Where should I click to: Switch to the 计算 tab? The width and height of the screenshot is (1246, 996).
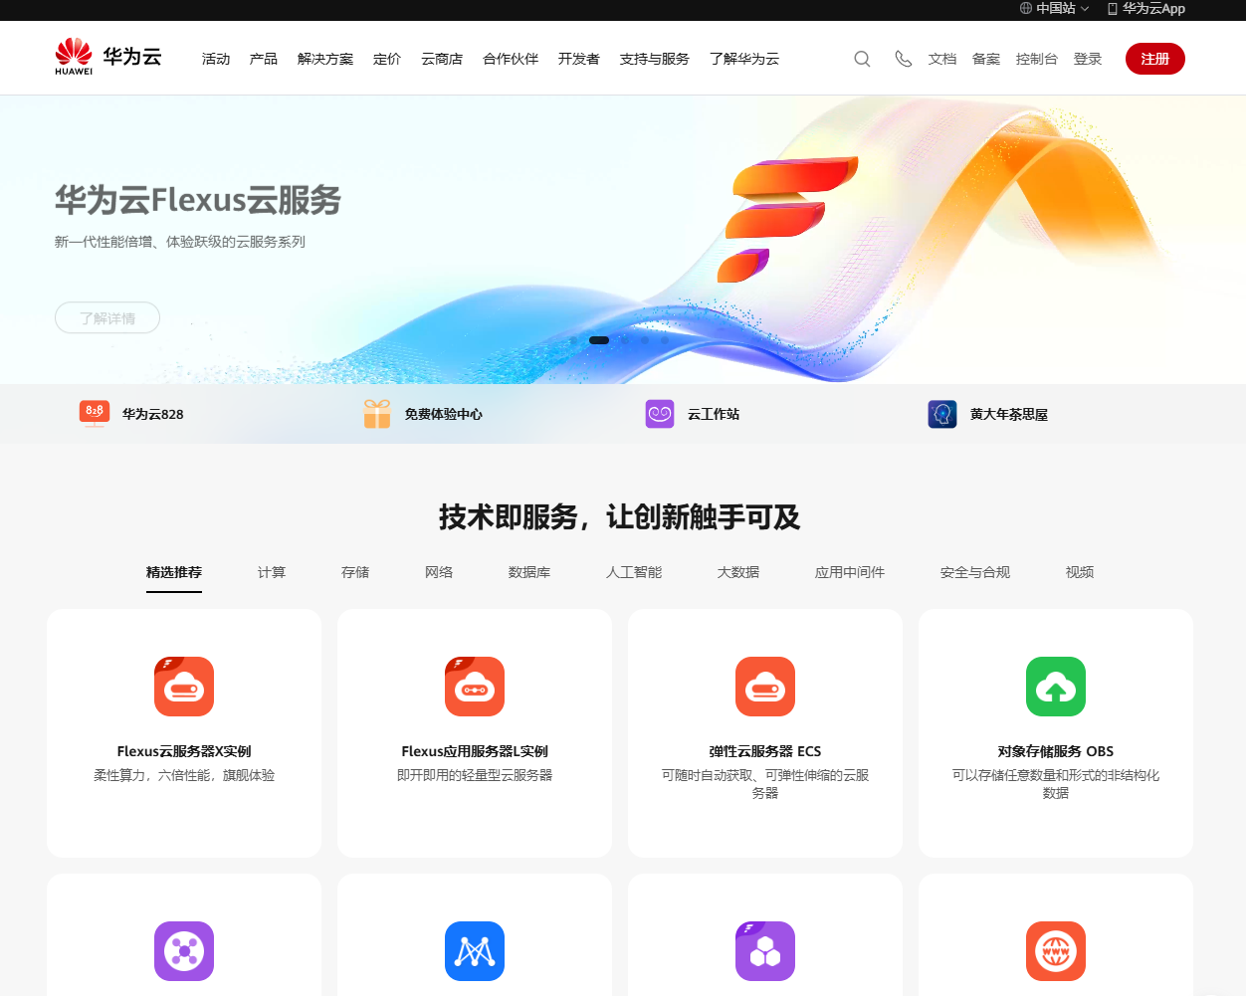click(272, 572)
